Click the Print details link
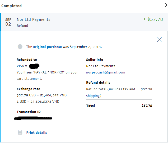This screenshot has height=143, width=168. (36, 132)
